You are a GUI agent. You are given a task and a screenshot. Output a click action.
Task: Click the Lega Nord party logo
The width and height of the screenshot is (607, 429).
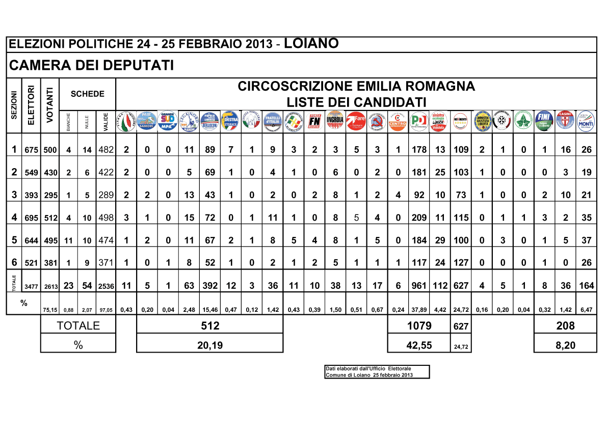point(189,121)
